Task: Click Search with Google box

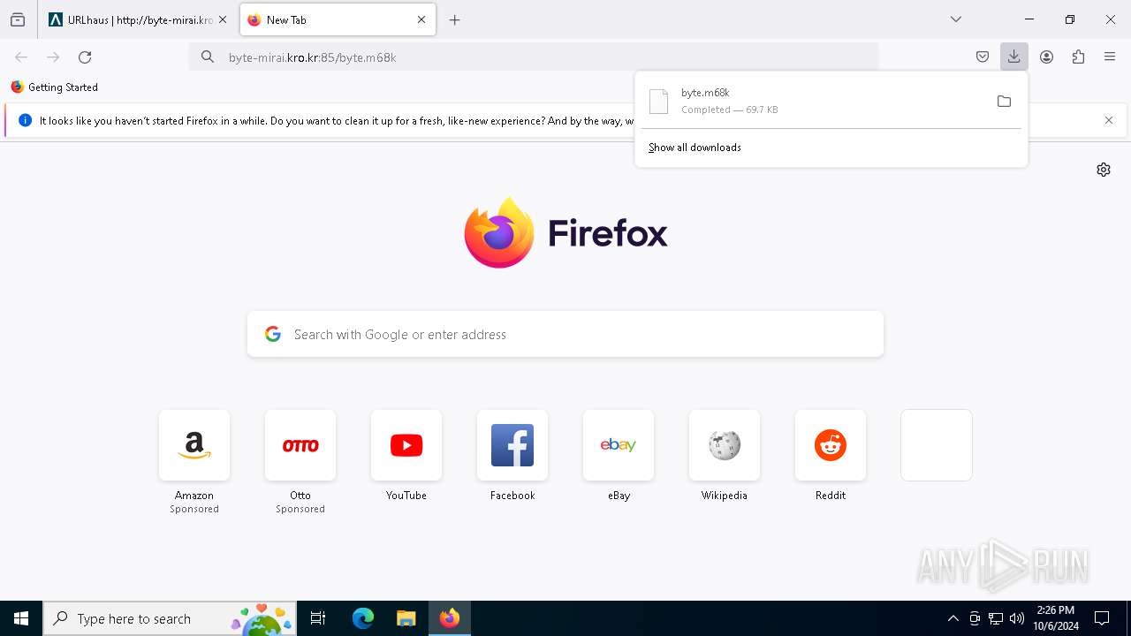Action: tap(565, 334)
